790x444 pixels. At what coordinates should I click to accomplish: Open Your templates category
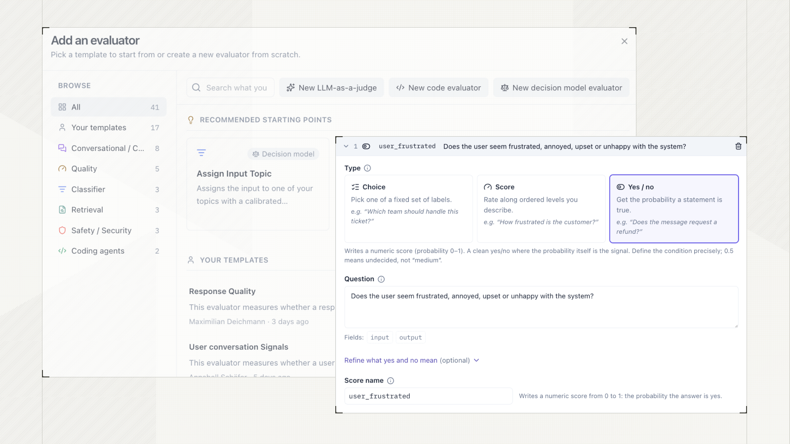[109, 128]
